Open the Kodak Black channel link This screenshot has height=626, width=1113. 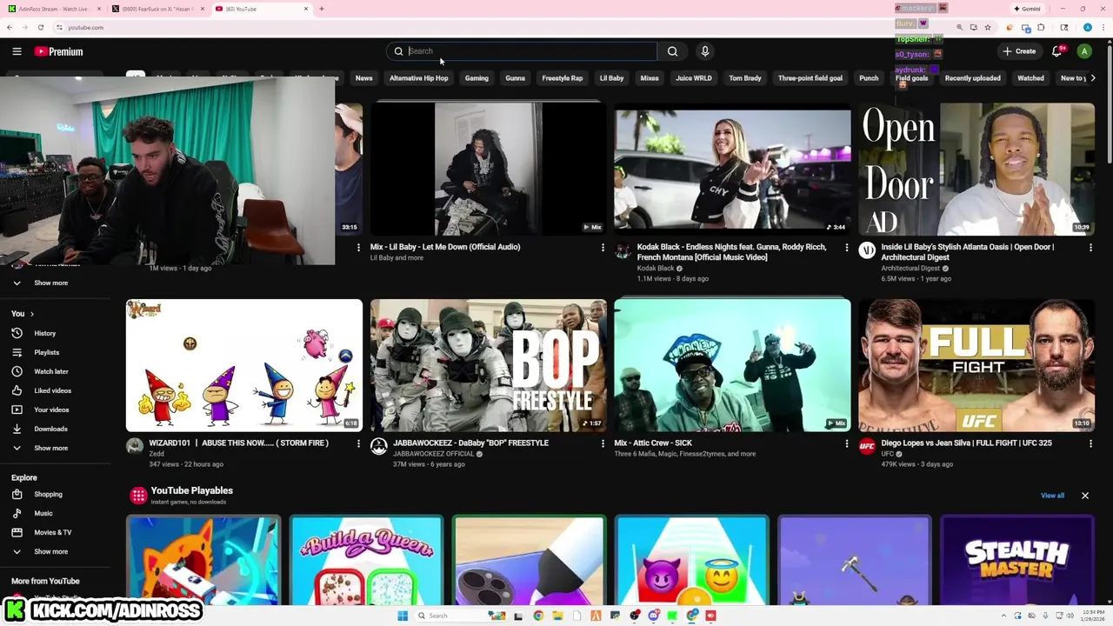click(656, 269)
